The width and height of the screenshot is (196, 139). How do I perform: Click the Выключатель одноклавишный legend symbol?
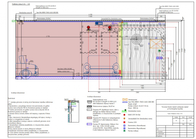[x=124, y=126]
